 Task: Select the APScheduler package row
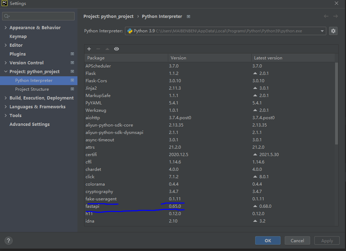[210, 66]
